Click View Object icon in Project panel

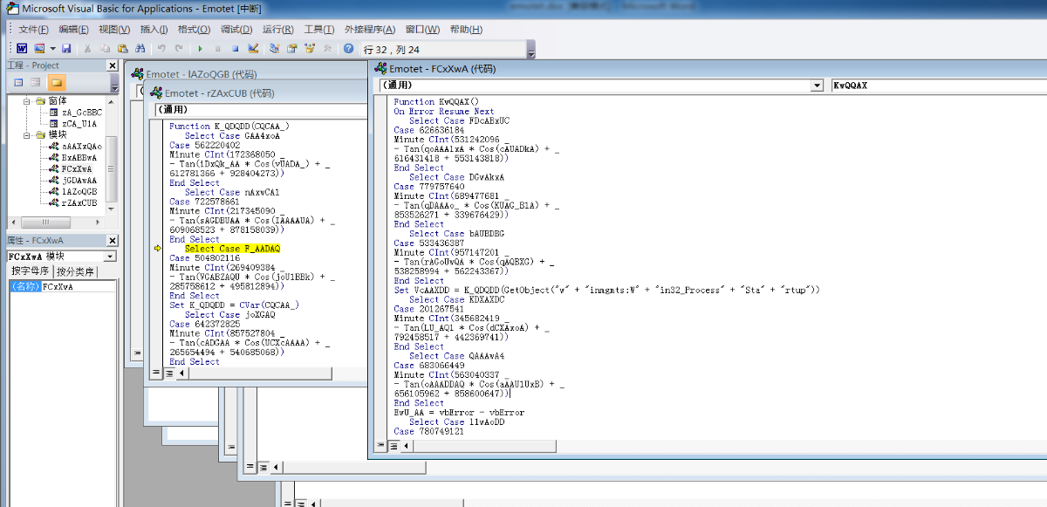36,82
